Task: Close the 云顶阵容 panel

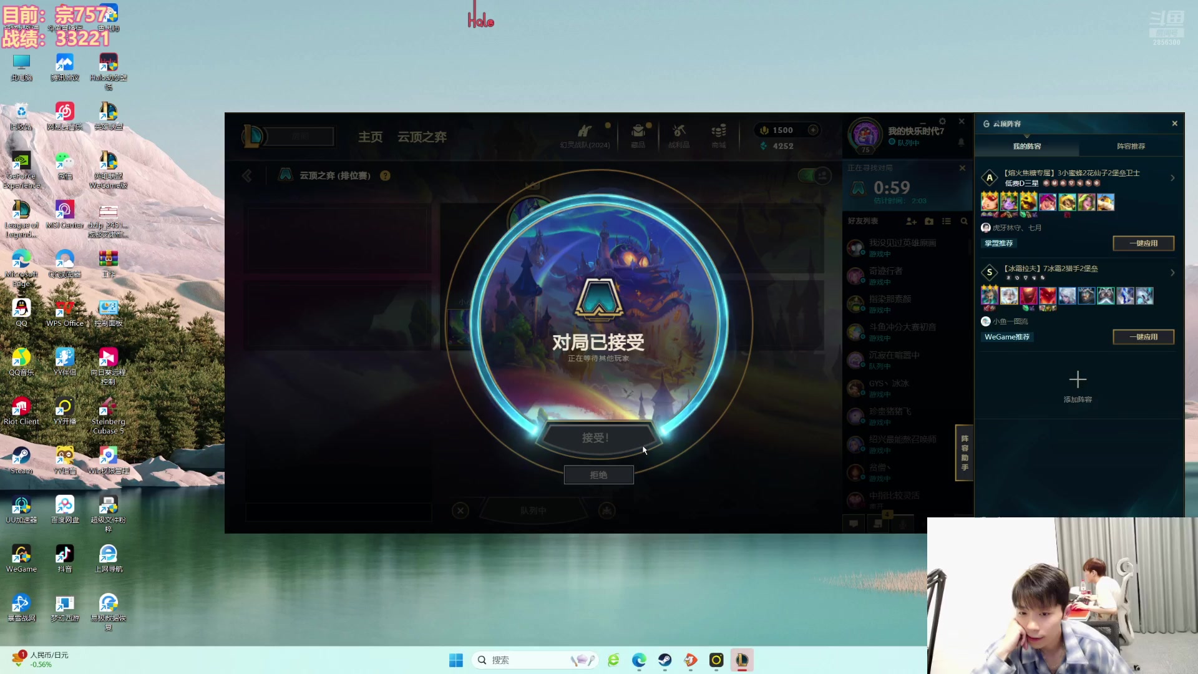Action: point(1174,124)
